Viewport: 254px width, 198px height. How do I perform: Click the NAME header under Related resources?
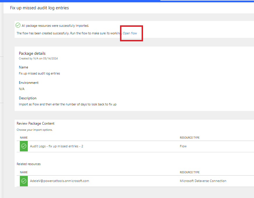click(23, 172)
